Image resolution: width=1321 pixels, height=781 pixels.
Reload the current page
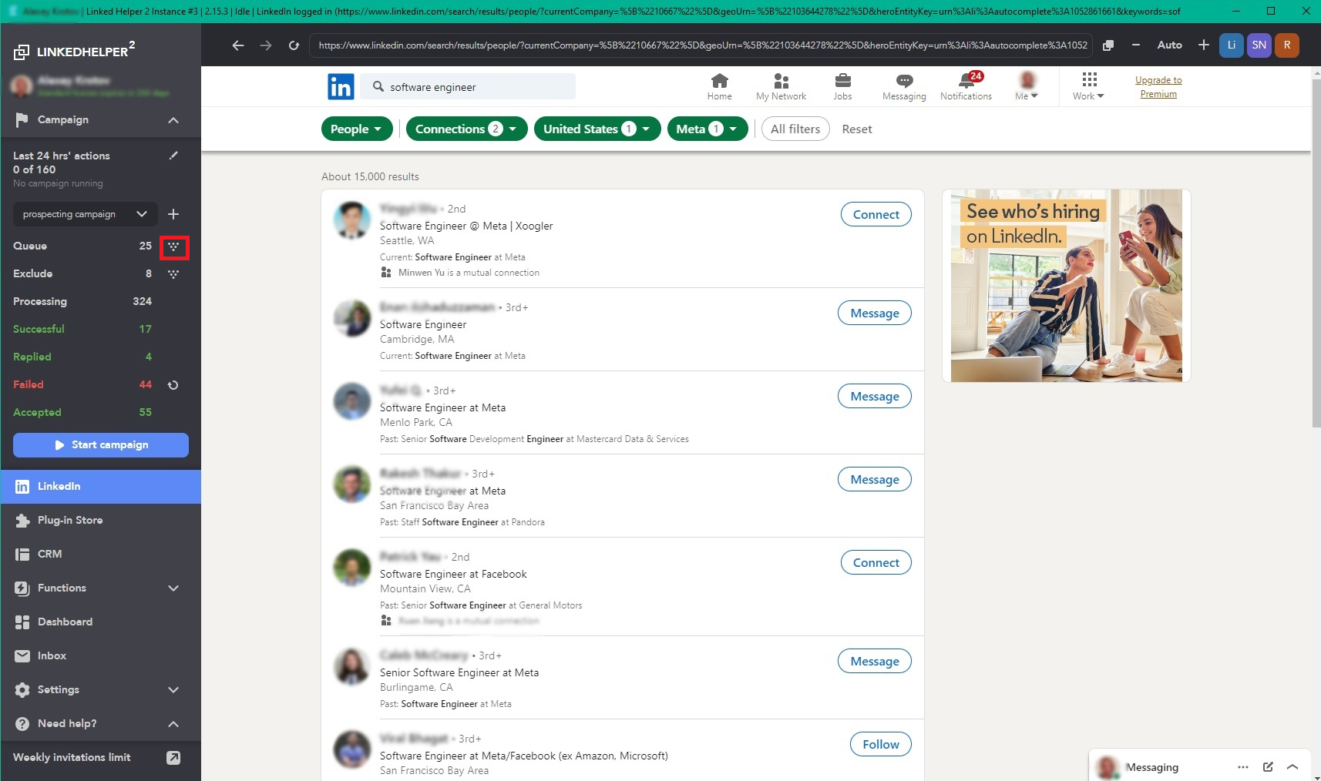[294, 45]
